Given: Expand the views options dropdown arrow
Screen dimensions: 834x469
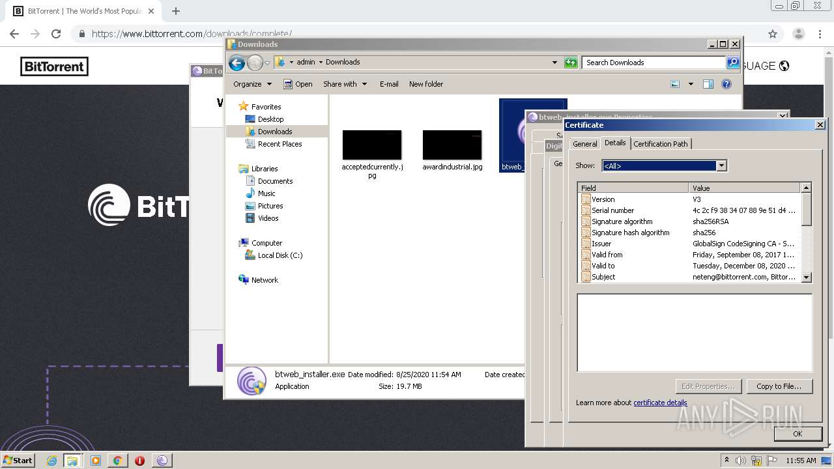Looking at the screenshot, I should click(691, 84).
